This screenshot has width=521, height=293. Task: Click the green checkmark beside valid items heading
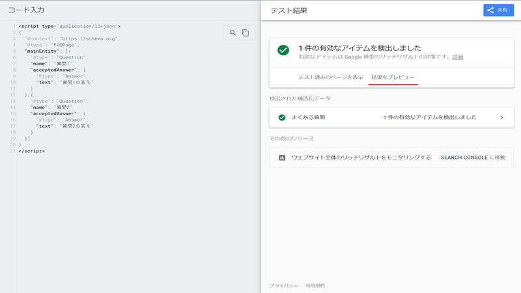(x=283, y=50)
